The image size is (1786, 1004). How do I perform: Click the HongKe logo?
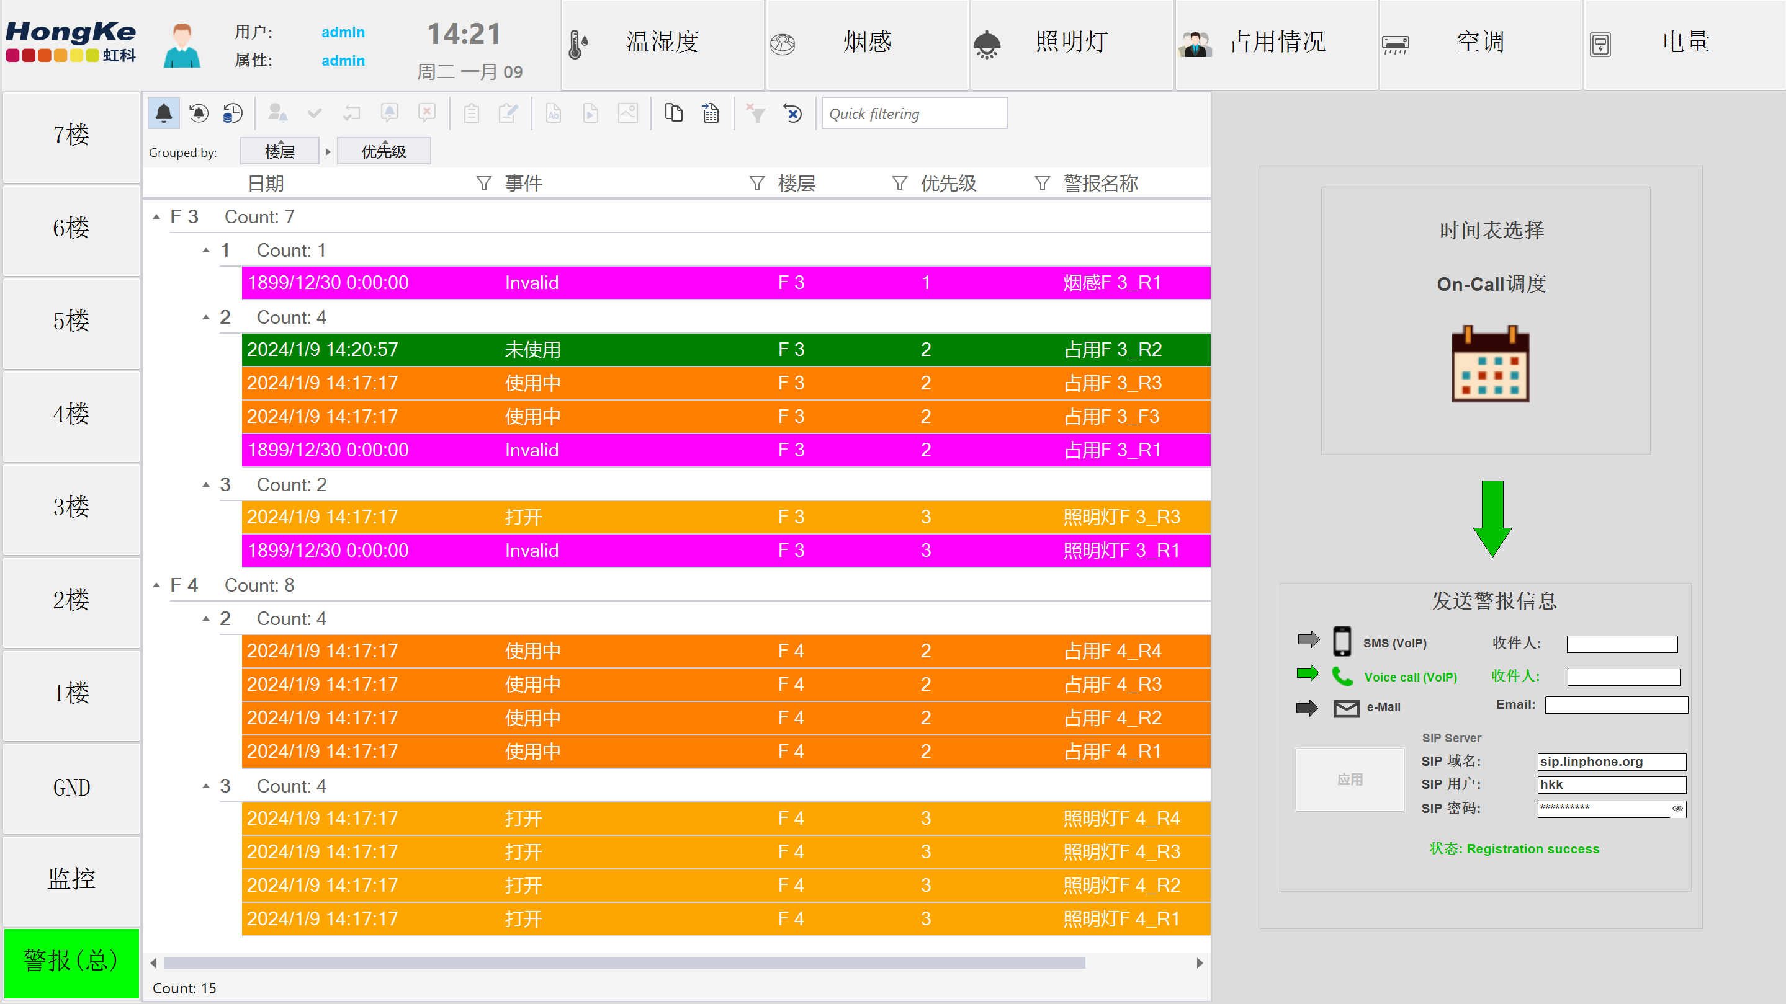click(70, 42)
